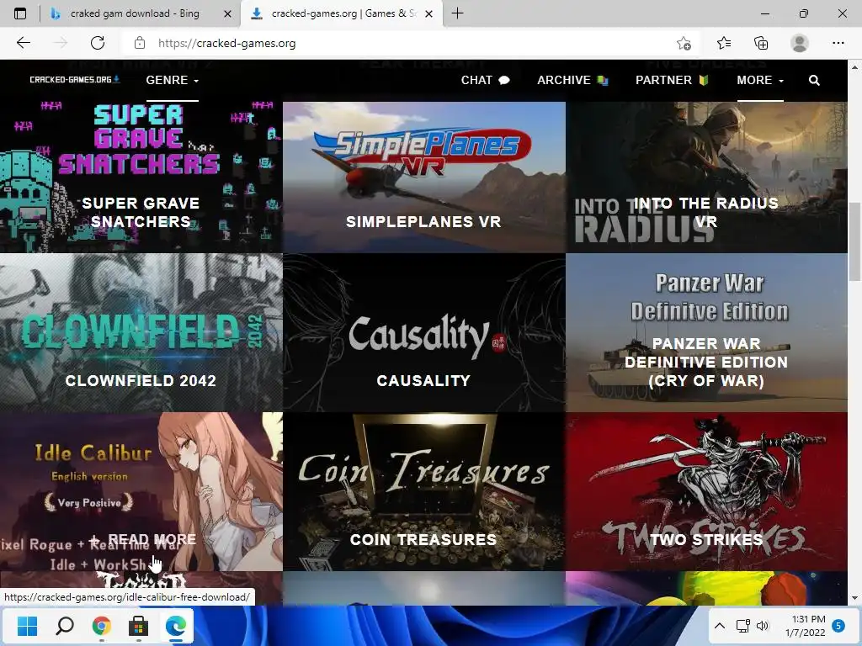Open the Clownfield 2042 game tile
Screen dimensions: 862x646
point(141,332)
